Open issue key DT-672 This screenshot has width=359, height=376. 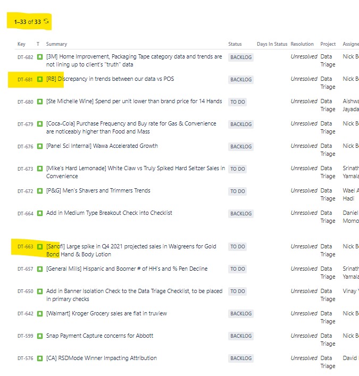[x=26, y=191]
